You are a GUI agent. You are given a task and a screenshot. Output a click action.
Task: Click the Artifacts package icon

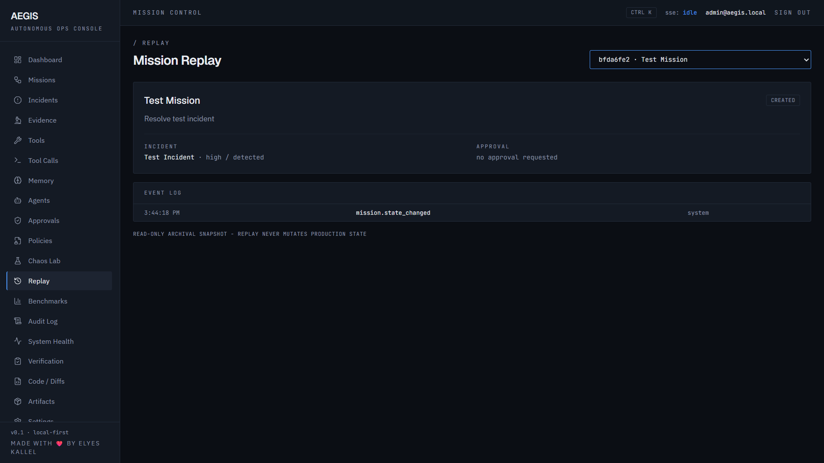point(18,402)
